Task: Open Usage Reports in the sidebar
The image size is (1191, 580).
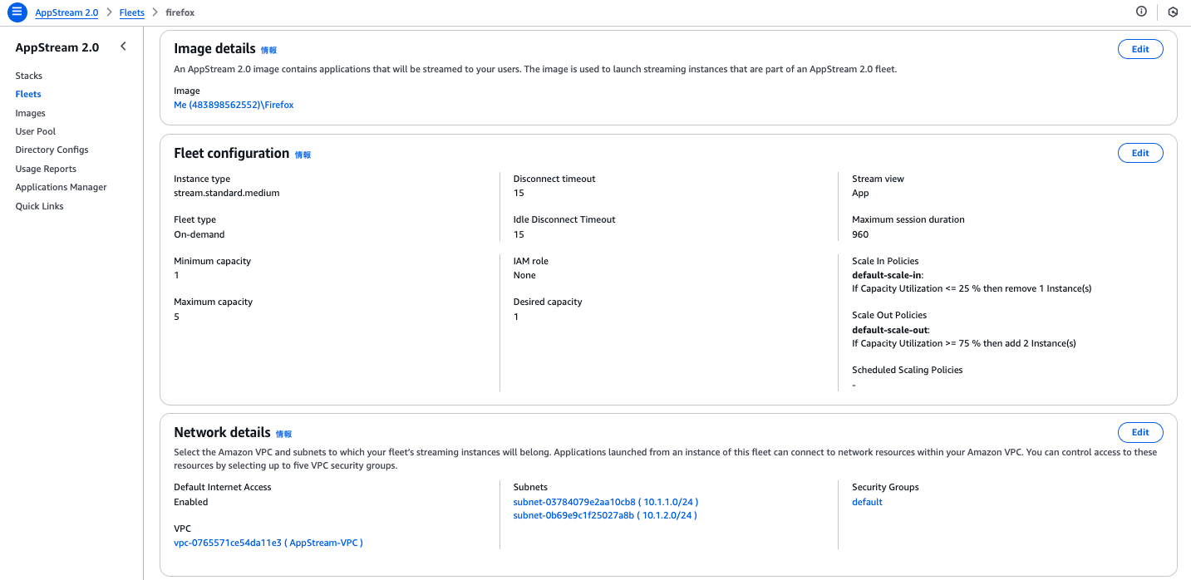Action: [46, 169]
